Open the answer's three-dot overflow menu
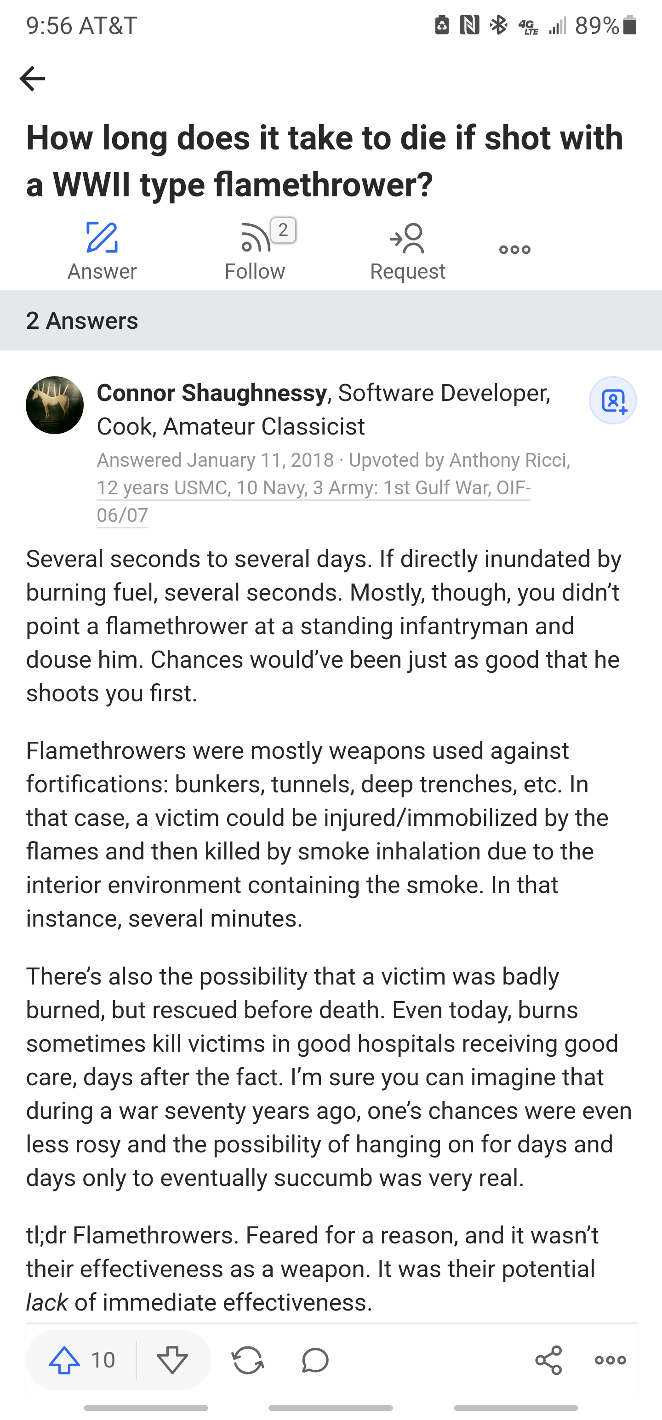The image size is (662, 1420). coord(610,1360)
